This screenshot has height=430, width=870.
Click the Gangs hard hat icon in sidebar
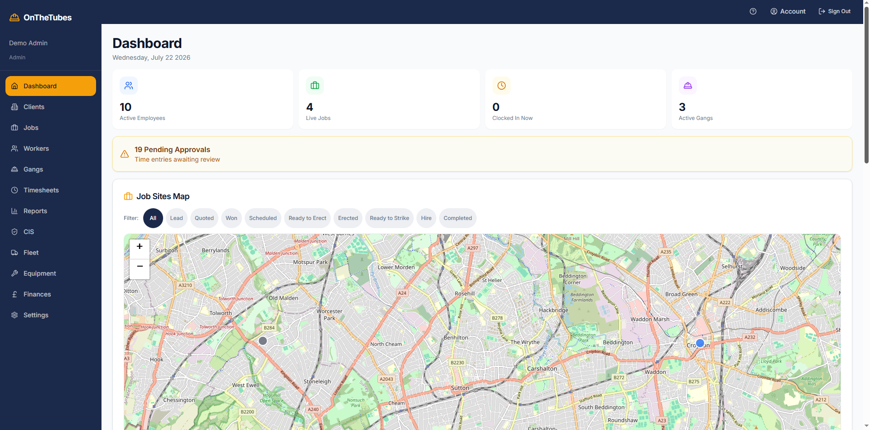14,169
